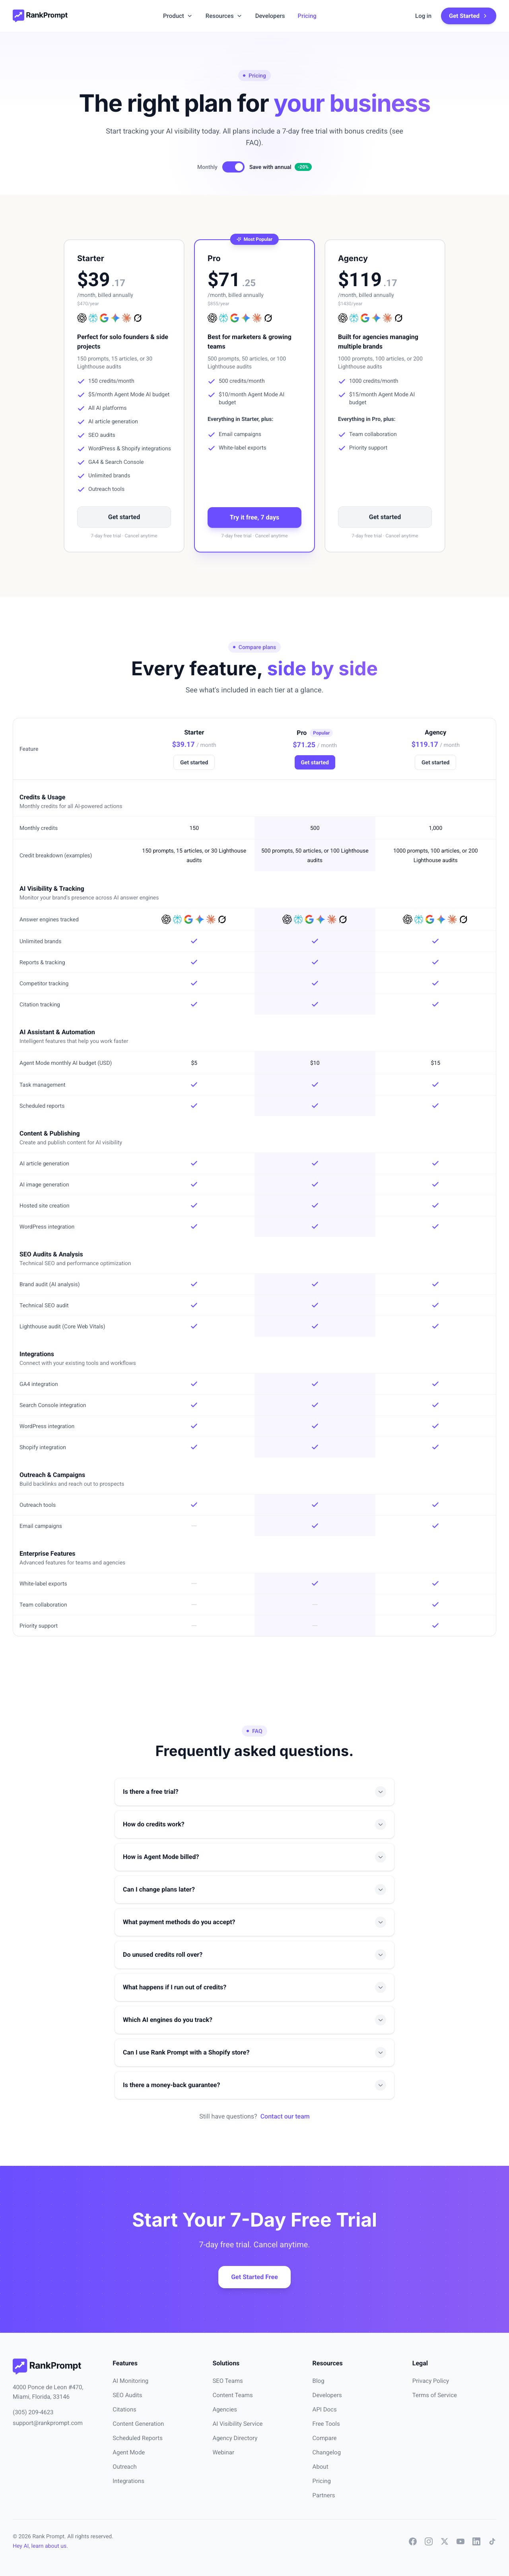The height and width of the screenshot is (2576, 509).
Task: Click Log in in the header
Action: (x=423, y=16)
